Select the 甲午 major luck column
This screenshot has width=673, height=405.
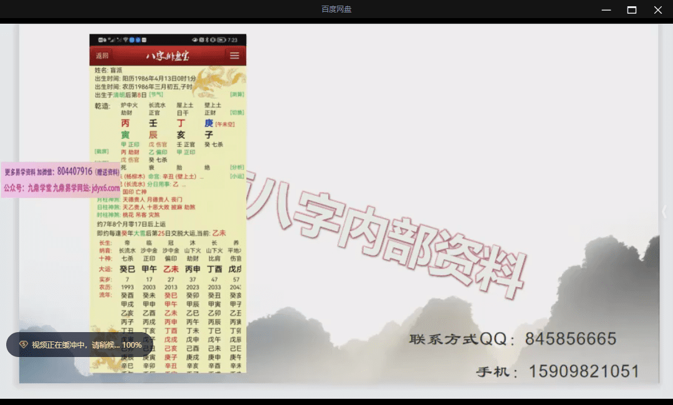(x=149, y=269)
